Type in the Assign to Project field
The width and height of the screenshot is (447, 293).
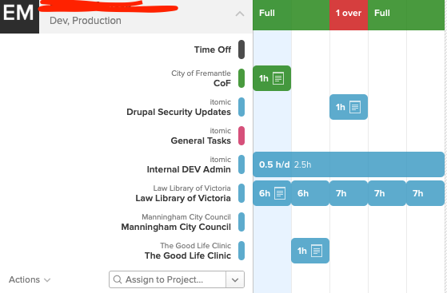tap(168, 279)
